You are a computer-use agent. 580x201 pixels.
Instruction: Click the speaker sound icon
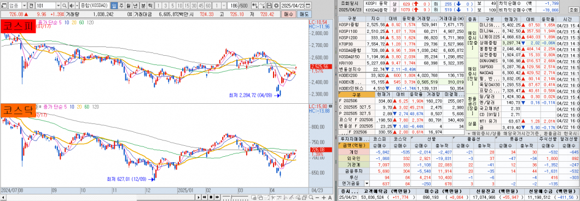pyautogui.click(x=72, y=5)
